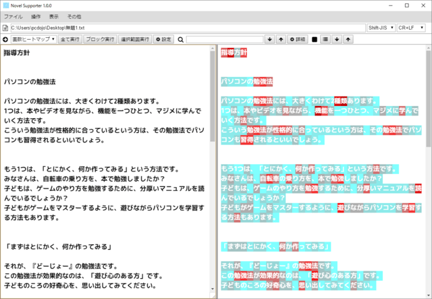The image size is (432, 299).
Task: Click the file icon beside the path field
Action: (5, 28)
